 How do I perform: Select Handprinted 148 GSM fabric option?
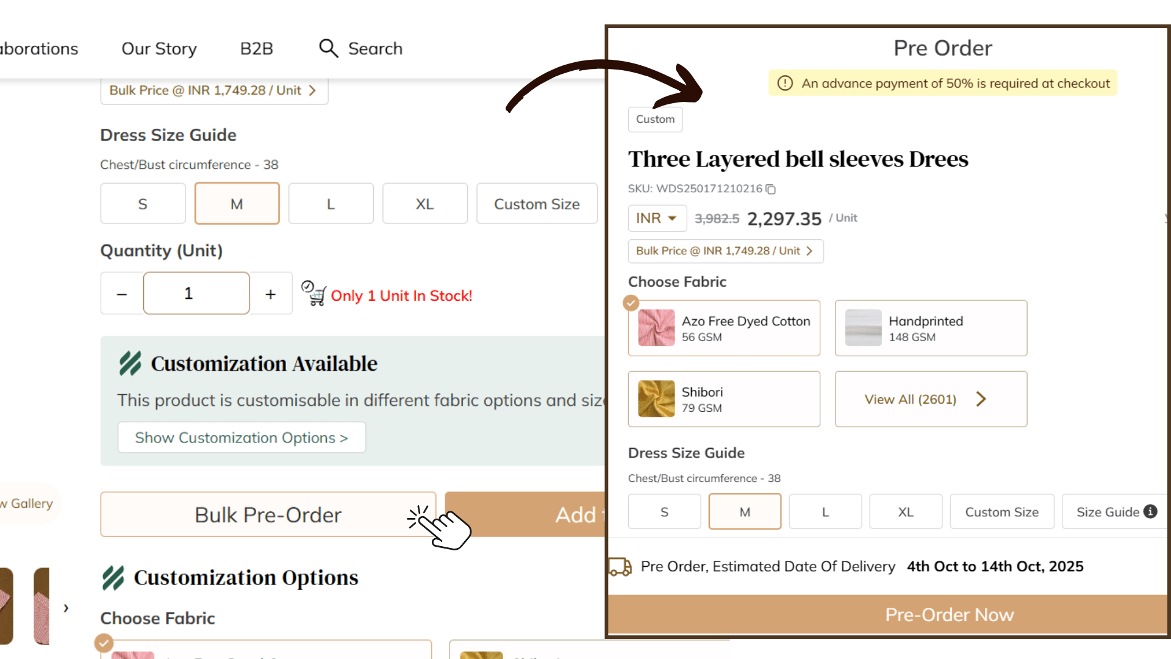[930, 328]
